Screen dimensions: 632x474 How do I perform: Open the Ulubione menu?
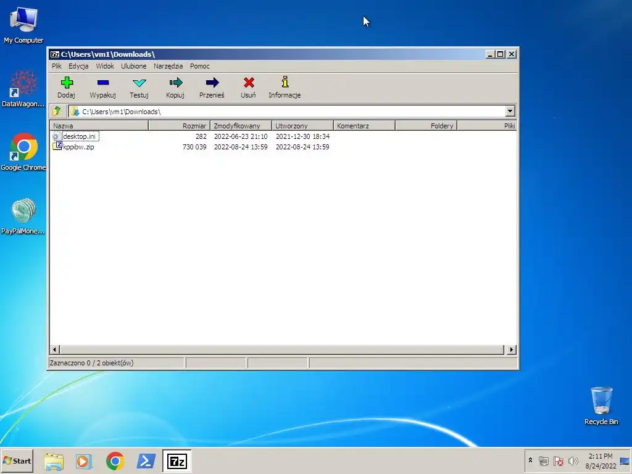134,66
